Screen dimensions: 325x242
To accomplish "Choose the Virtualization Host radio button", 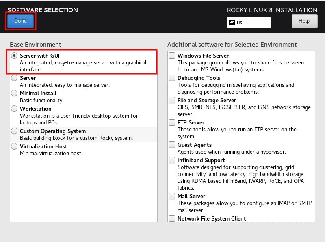I will point(14,146).
